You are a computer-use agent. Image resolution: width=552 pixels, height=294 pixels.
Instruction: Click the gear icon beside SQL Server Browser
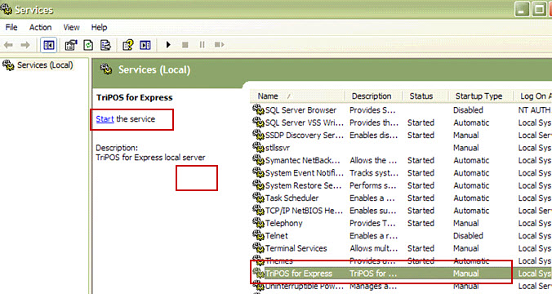point(258,109)
